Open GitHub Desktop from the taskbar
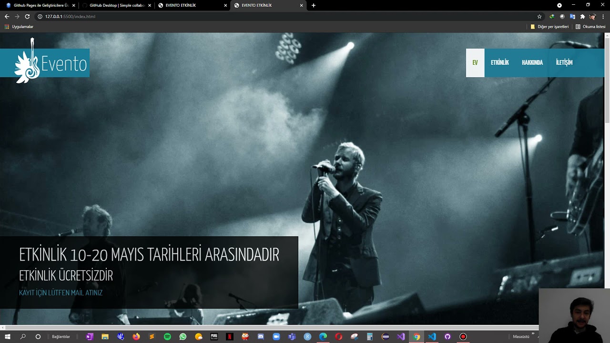 coord(447,336)
